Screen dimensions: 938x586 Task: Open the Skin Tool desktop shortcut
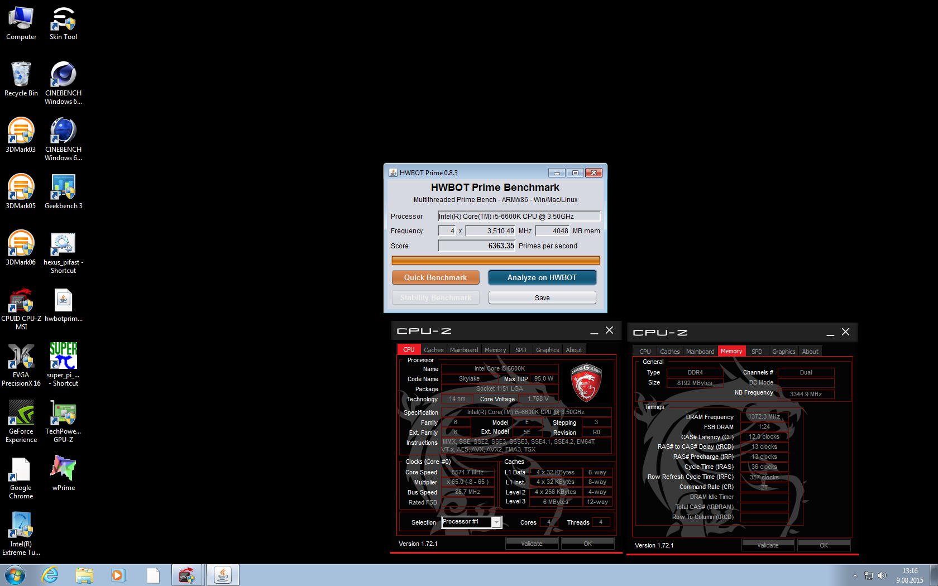pyautogui.click(x=63, y=23)
